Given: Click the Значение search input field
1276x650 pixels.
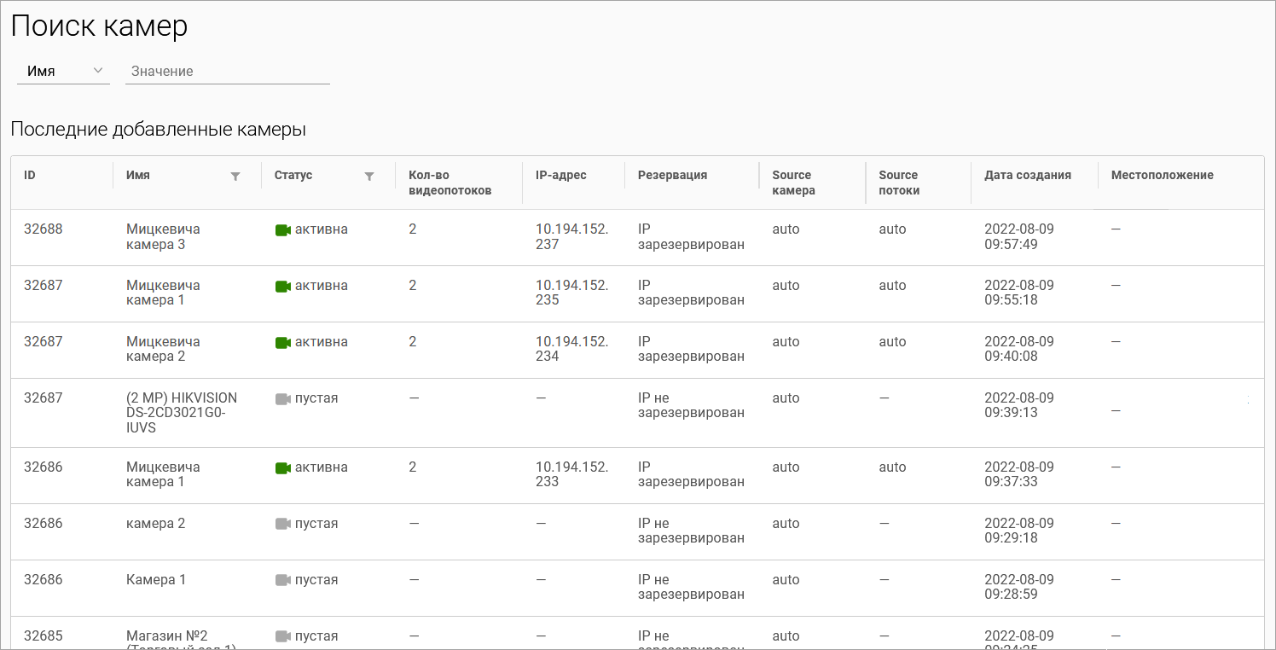Looking at the screenshot, I should [x=228, y=72].
